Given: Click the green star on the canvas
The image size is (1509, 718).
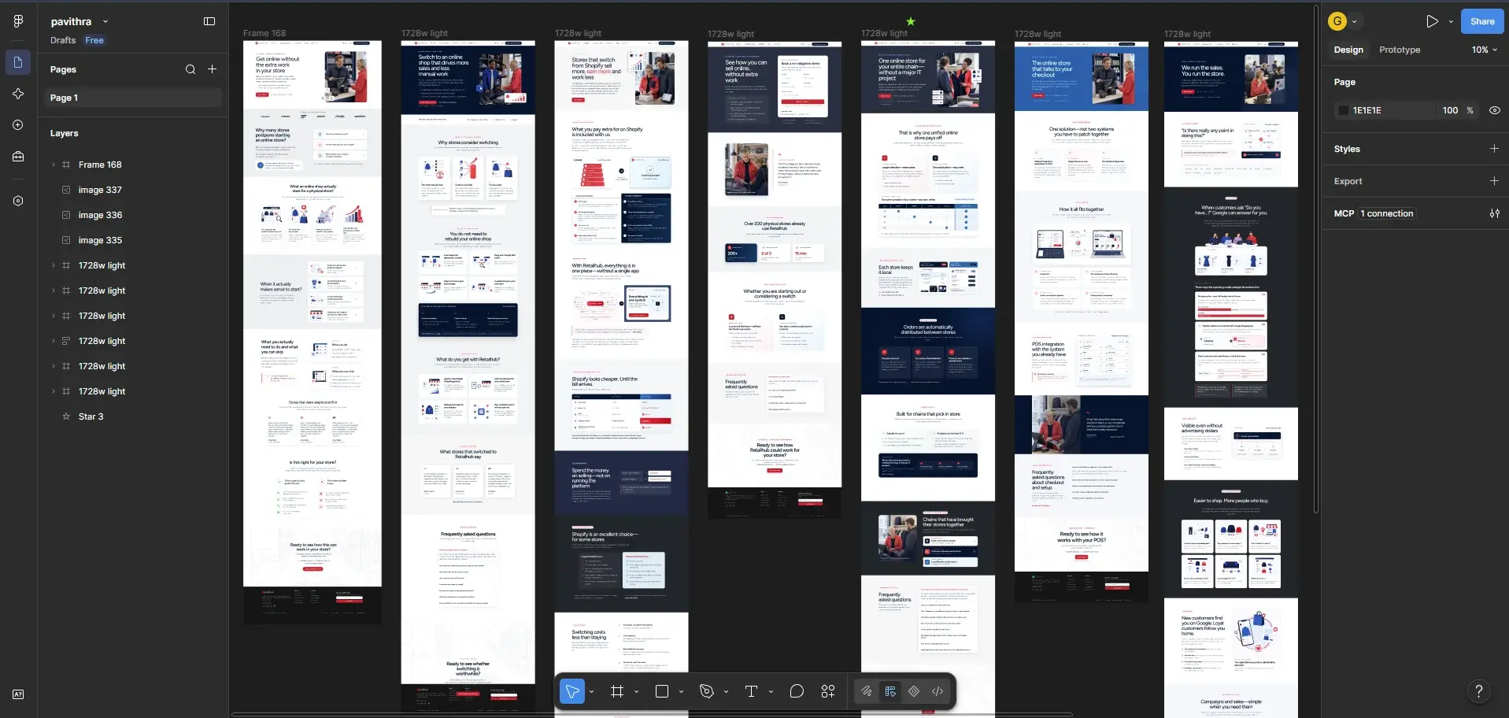Looking at the screenshot, I should coord(911,21).
